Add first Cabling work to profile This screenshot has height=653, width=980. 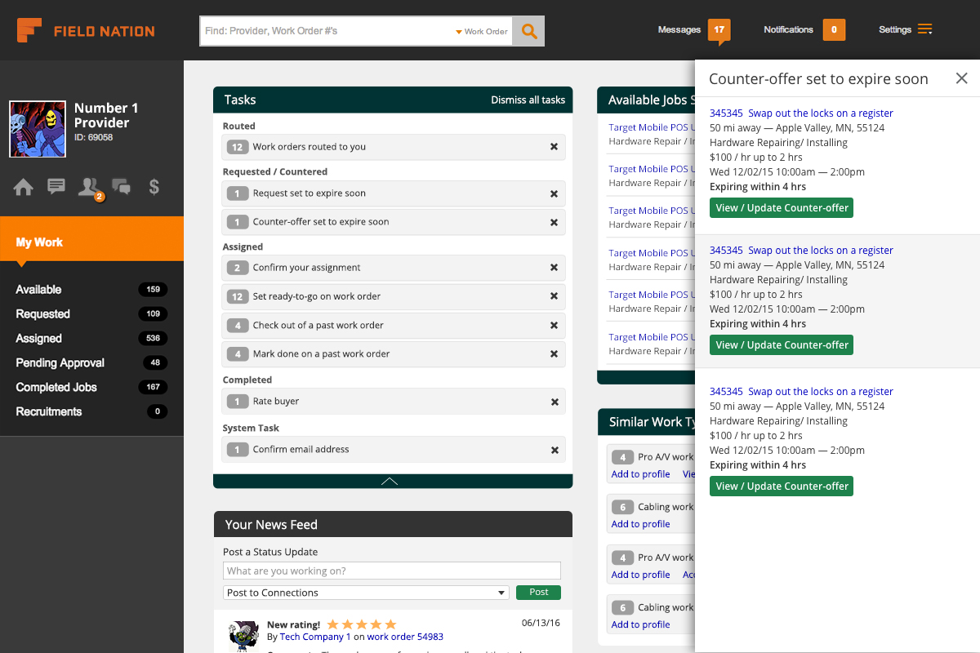[640, 524]
